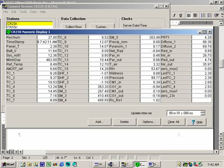The height and width of the screenshot is (168, 224).
Task: Select the Batt_V value 11.64
Action: [x=47, y=51]
